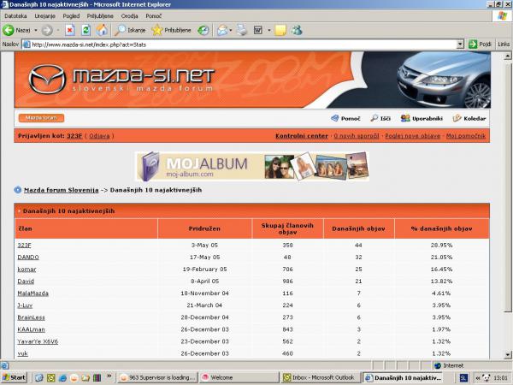The height and width of the screenshot is (385, 513).
Task: Go to Home page icon
Action: (102, 30)
